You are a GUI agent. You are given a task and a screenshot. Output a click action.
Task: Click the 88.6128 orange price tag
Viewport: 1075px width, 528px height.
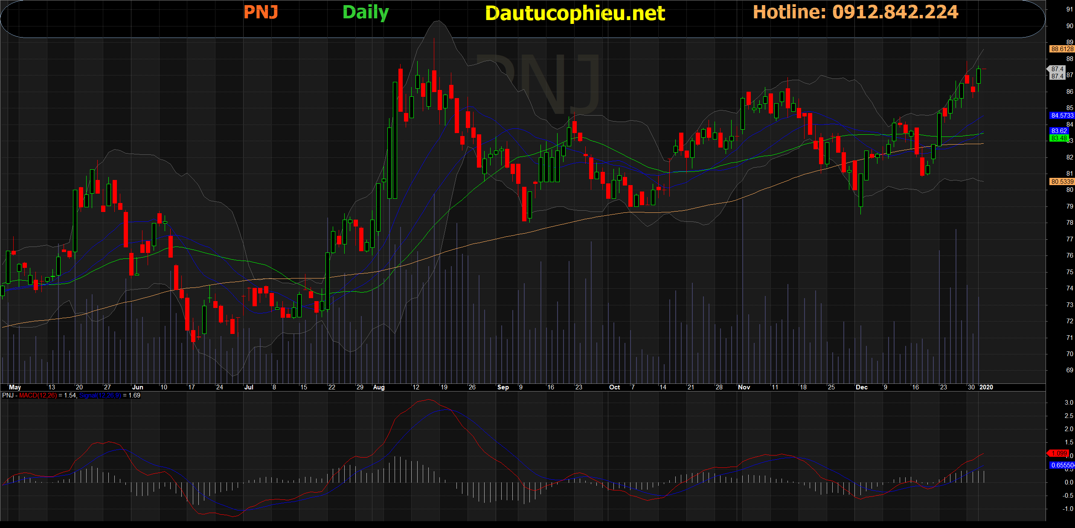(1061, 49)
